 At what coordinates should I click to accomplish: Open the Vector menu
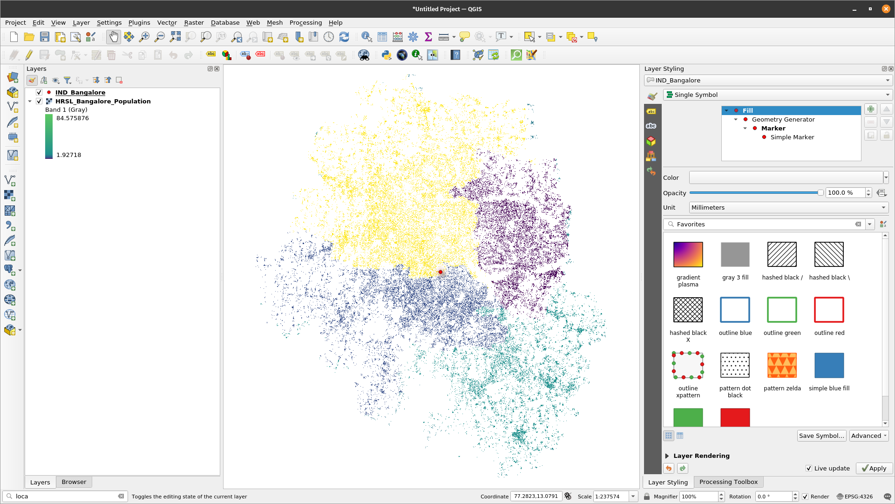pyautogui.click(x=167, y=22)
